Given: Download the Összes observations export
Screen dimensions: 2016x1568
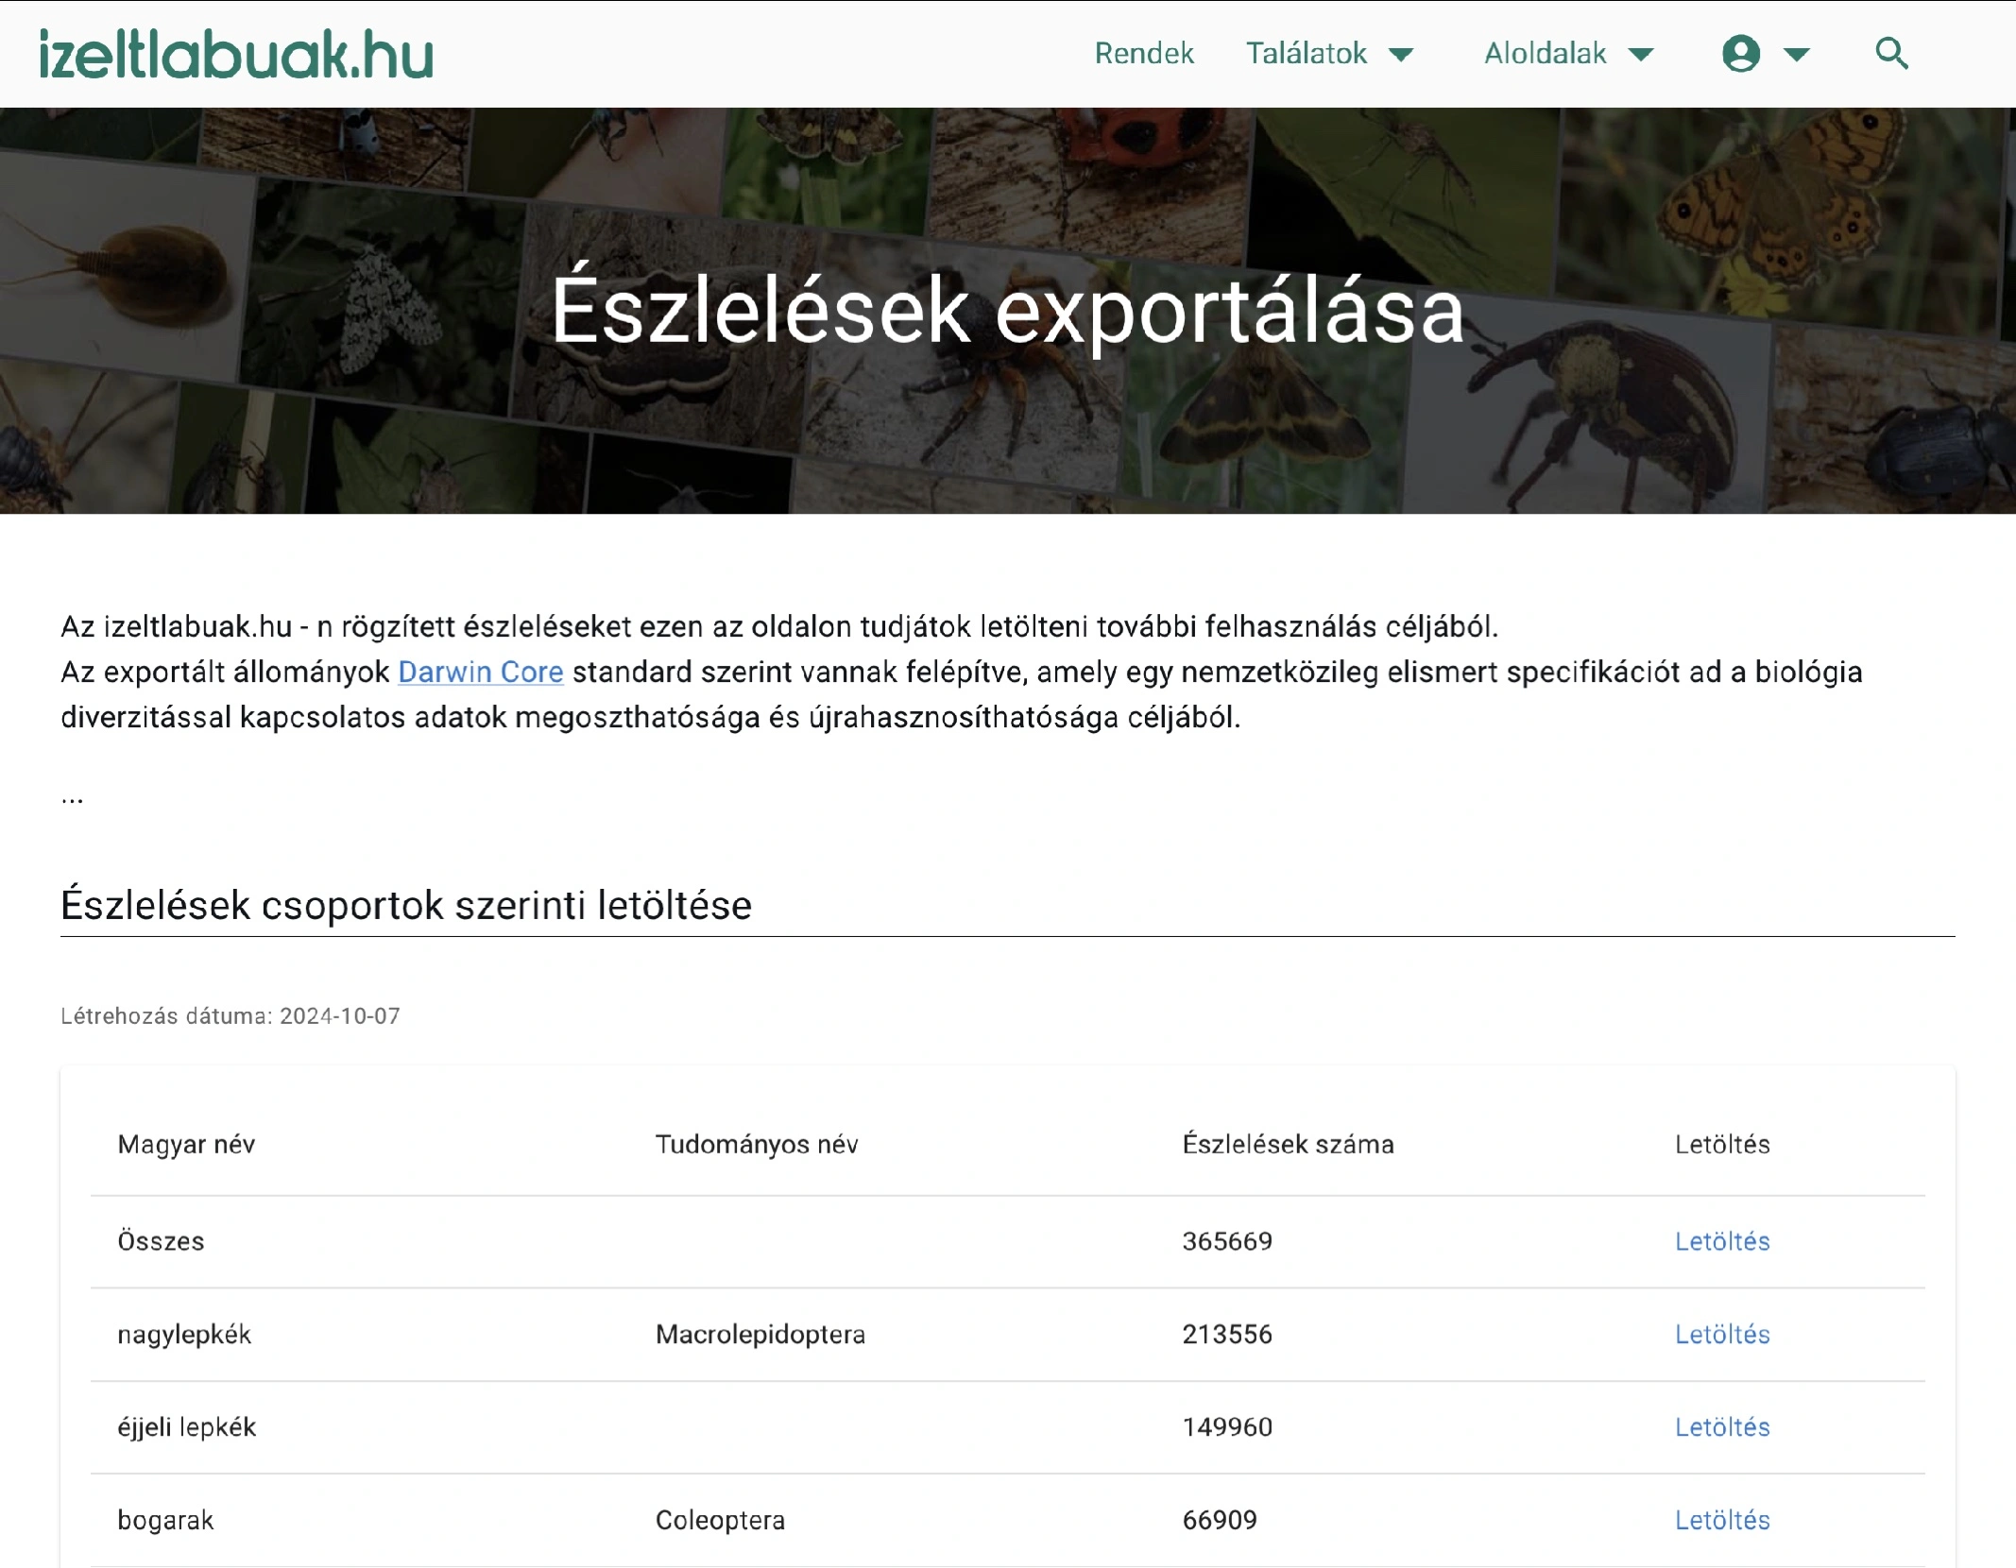Looking at the screenshot, I should (1721, 1242).
